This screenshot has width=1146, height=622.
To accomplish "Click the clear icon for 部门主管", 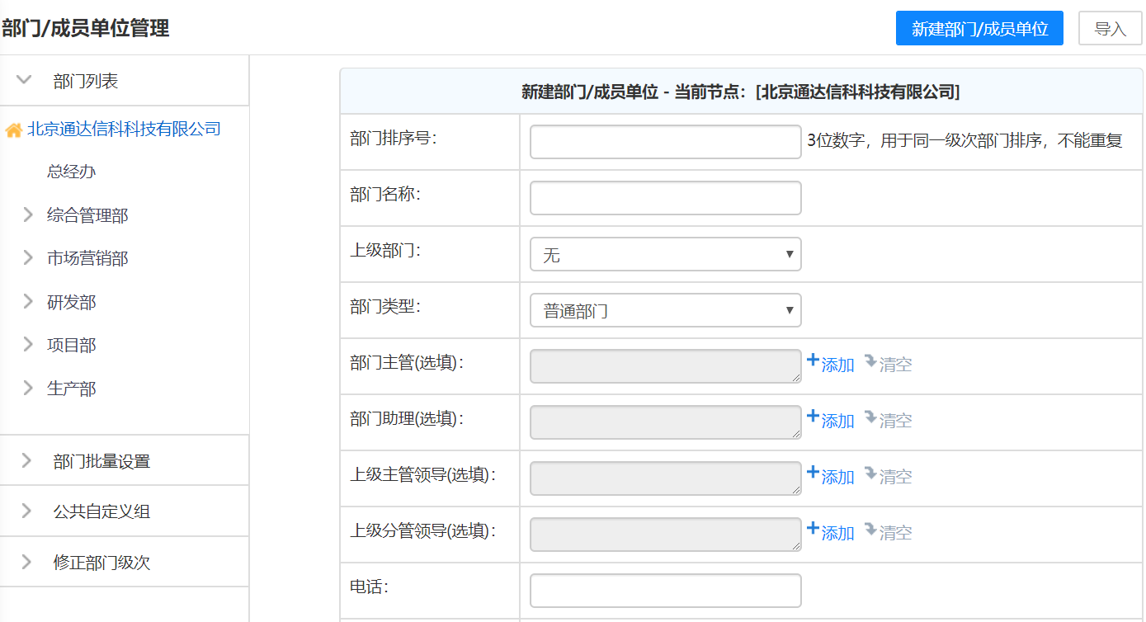I will tap(870, 361).
